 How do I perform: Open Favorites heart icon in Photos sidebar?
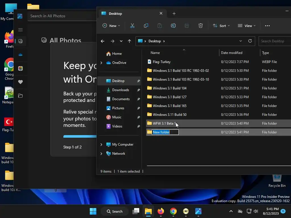pyautogui.click(x=20, y=82)
